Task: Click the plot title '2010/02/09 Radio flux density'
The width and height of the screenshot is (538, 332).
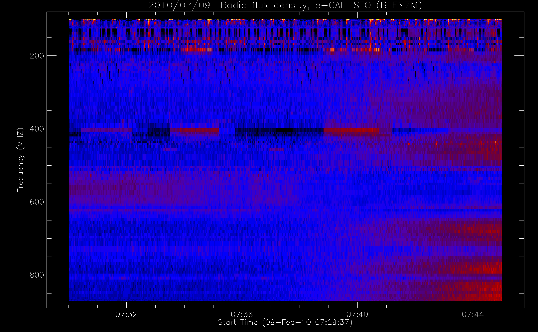Action: pos(285,6)
